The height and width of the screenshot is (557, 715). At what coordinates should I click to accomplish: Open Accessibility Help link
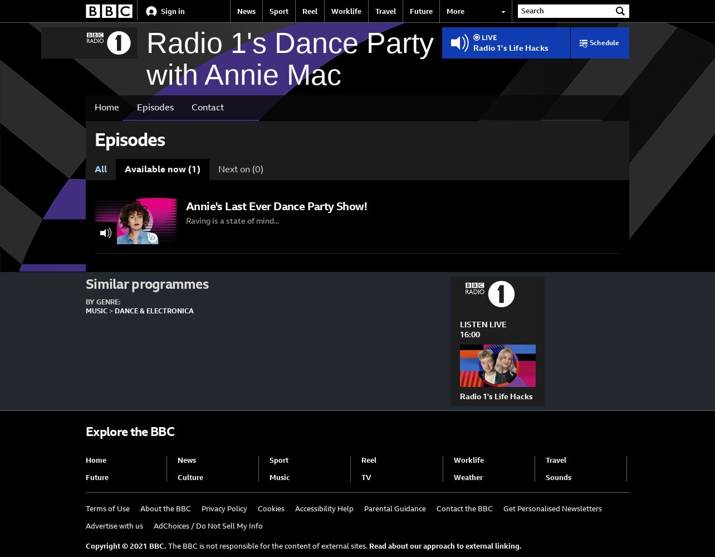324,508
